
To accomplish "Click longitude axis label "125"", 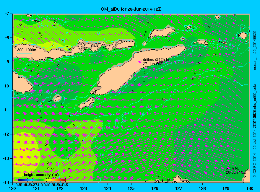I will [131, 188].
